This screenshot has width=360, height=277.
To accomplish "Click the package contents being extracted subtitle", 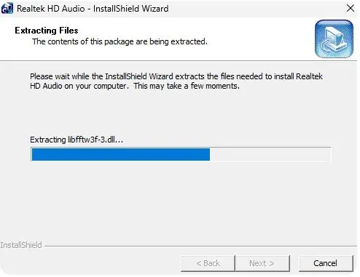I will click(x=120, y=41).
